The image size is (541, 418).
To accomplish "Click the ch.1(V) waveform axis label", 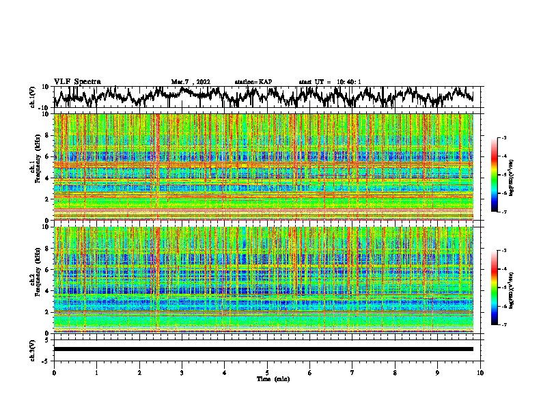I will click(33, 97).
